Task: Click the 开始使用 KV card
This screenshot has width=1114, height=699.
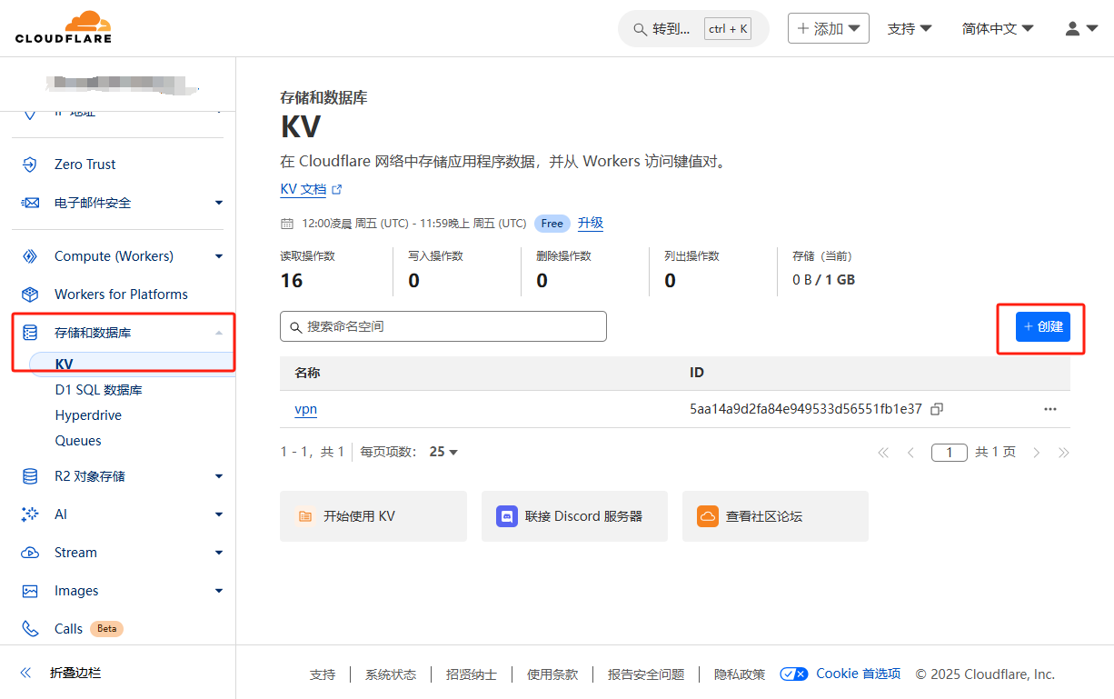Action: pos(373,516)
